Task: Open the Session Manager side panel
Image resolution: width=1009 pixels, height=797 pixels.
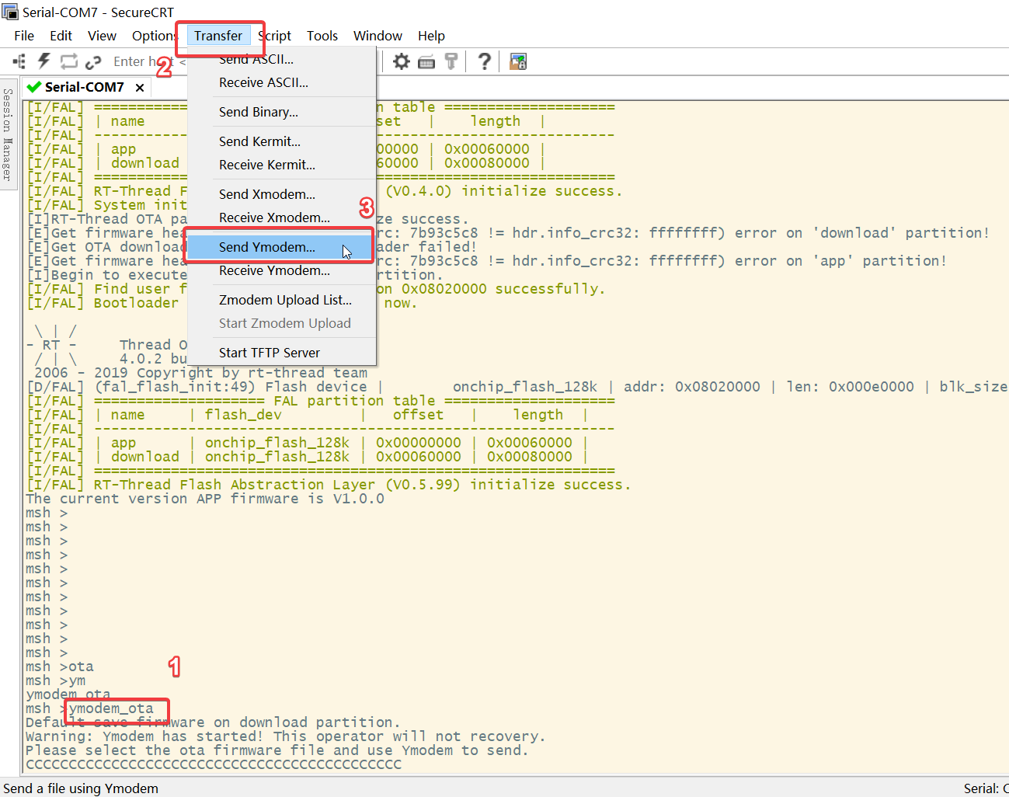Action: (8, 134)
